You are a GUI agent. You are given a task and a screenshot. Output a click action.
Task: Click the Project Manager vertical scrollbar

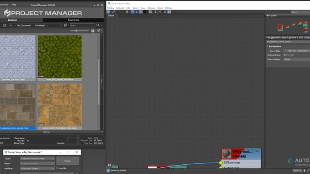99,82
